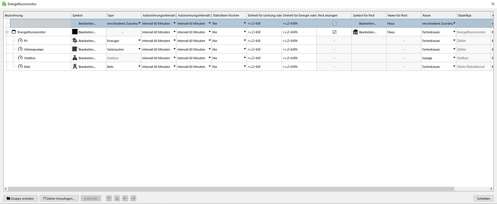Open first Aufzeichnungsintervall dropdown for Wärmepumpe

(x=175, y=49)
